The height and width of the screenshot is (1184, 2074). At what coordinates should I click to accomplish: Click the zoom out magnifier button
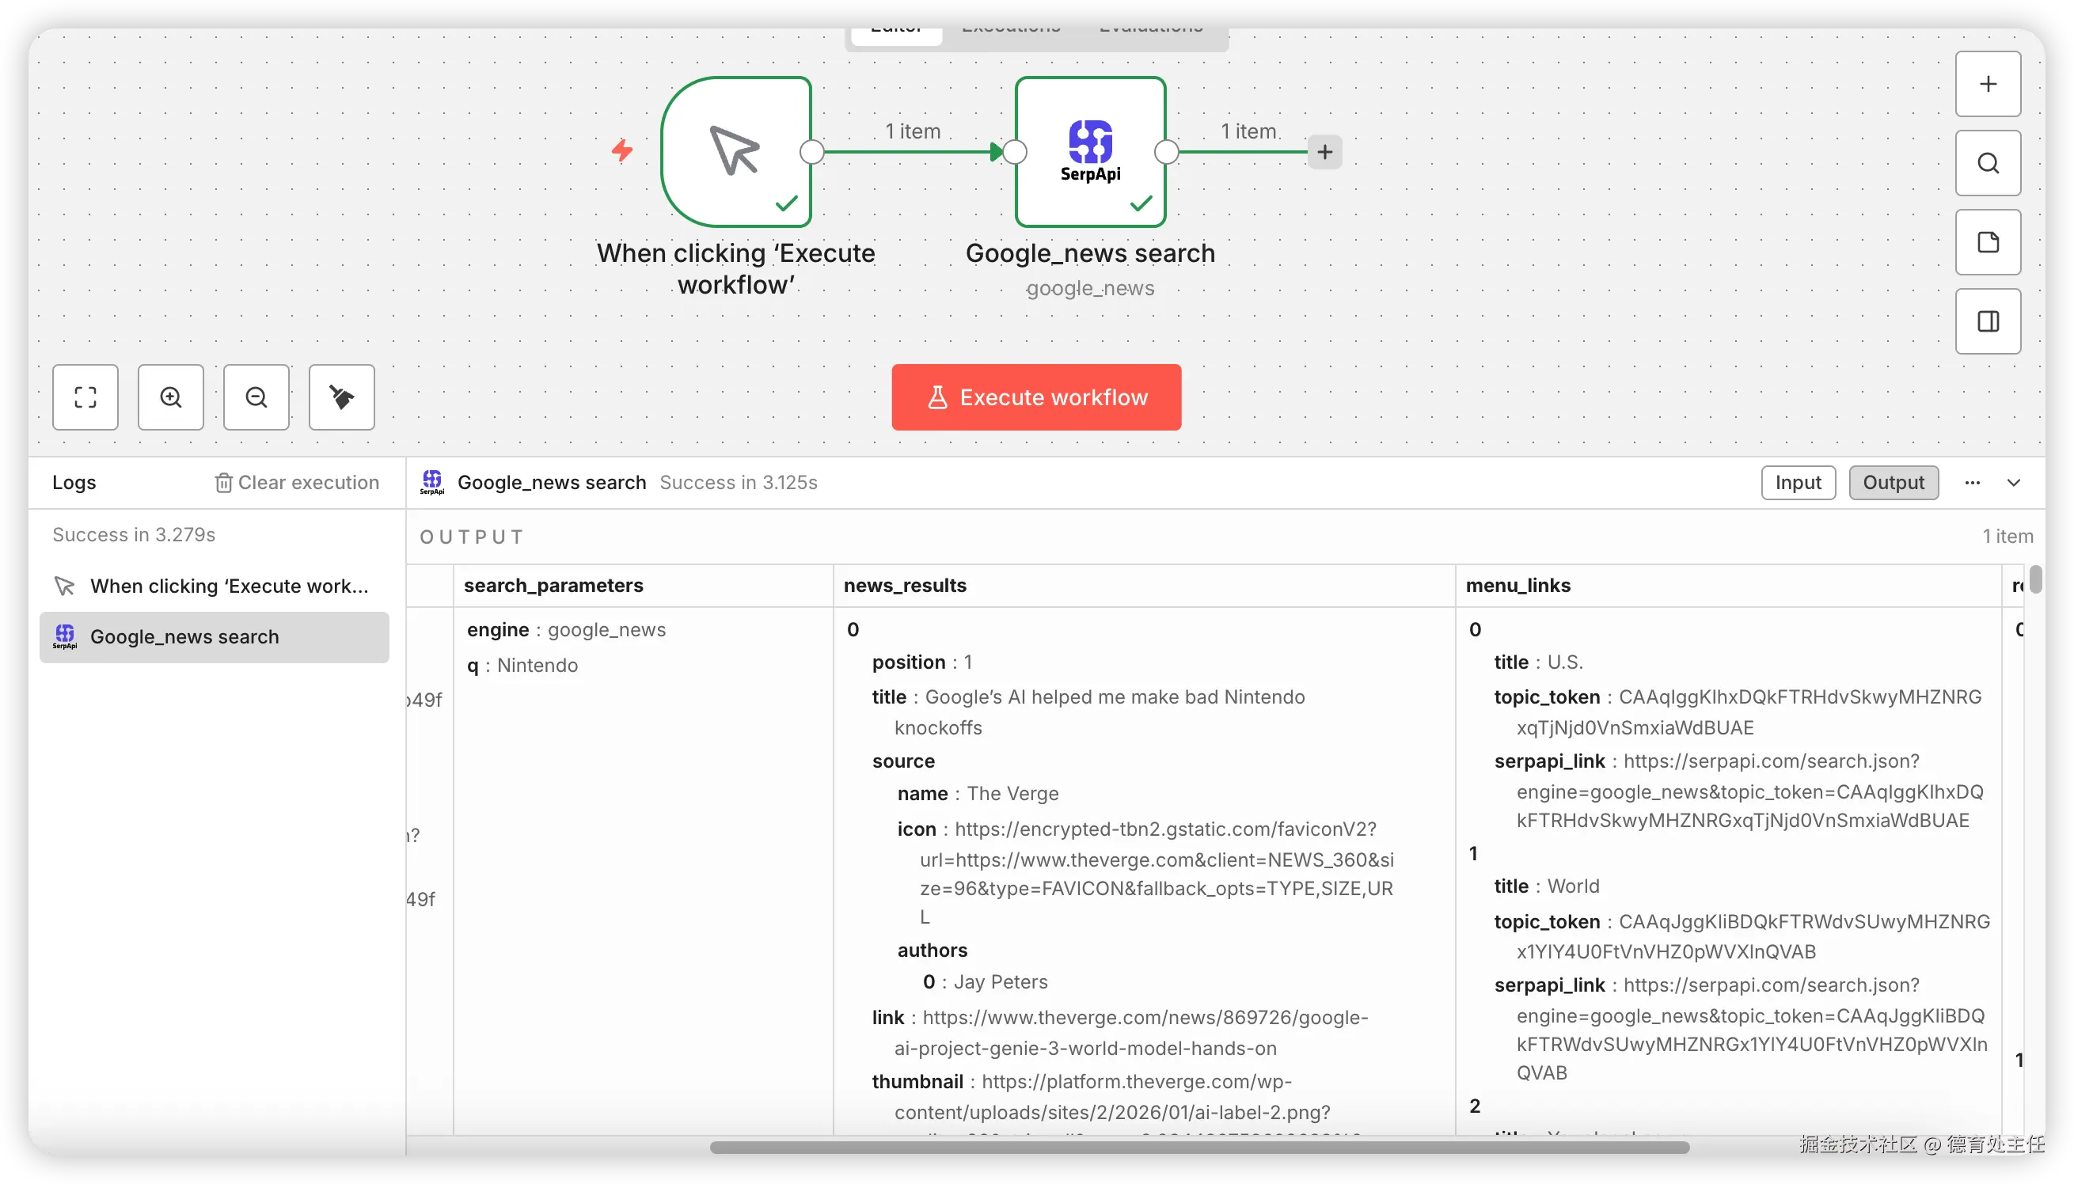[256, 397]
